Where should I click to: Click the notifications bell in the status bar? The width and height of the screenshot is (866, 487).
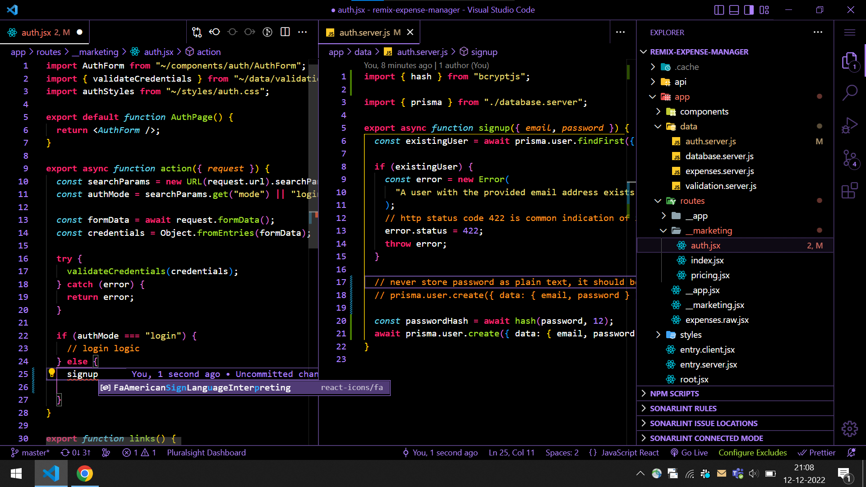(x=852, y=453)
